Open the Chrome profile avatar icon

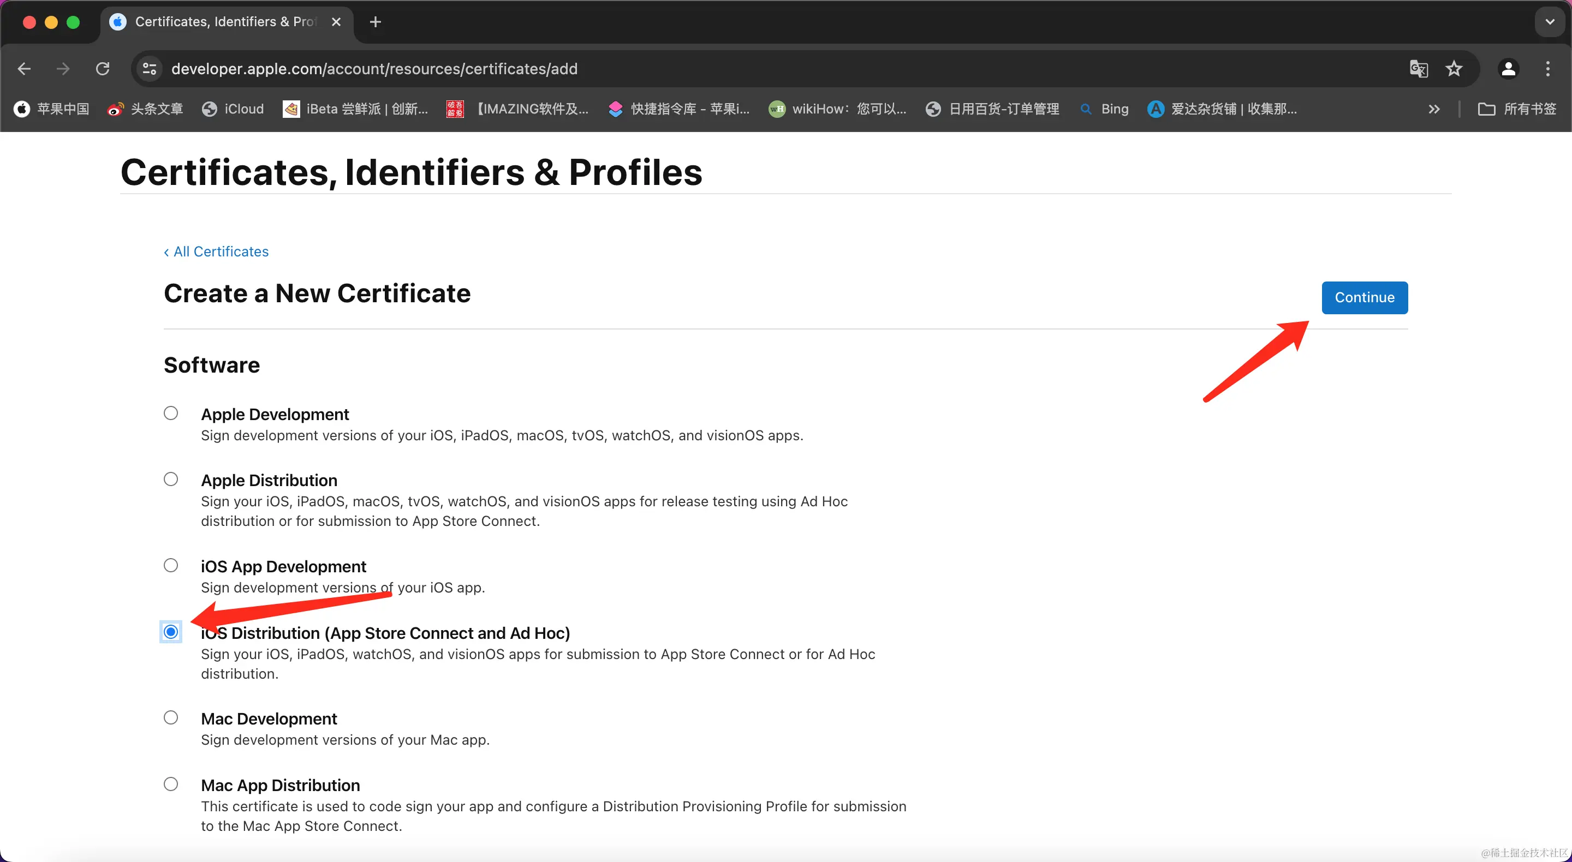(1508, 69)
